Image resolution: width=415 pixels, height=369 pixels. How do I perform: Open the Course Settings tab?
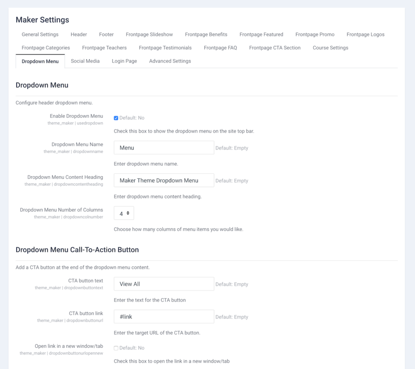click(330, 47)
